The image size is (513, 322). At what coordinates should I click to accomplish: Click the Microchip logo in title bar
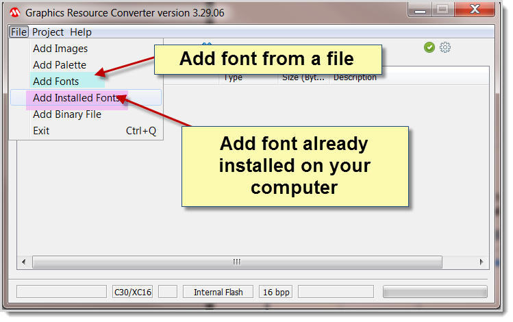click(15, 13)
